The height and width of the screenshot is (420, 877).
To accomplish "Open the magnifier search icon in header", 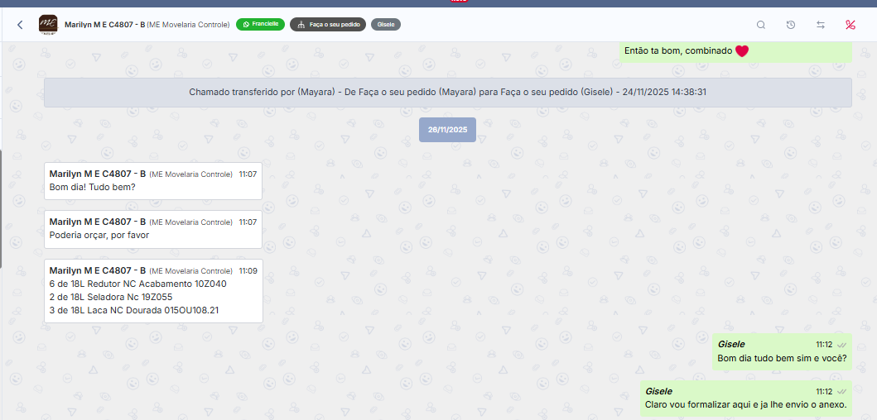I will [761, 25].
